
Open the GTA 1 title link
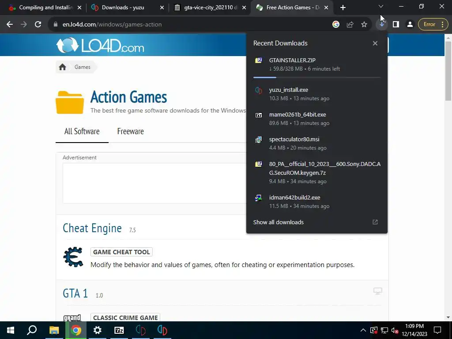pos(75,294)
